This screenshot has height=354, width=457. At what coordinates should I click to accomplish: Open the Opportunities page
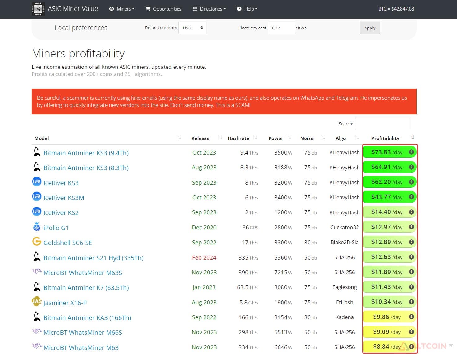click(x=164, y=9)
